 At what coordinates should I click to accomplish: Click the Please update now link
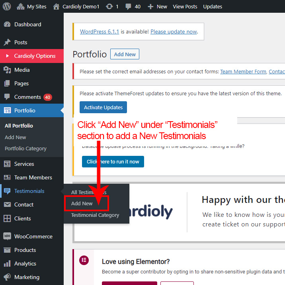click(x=174, y=31)
